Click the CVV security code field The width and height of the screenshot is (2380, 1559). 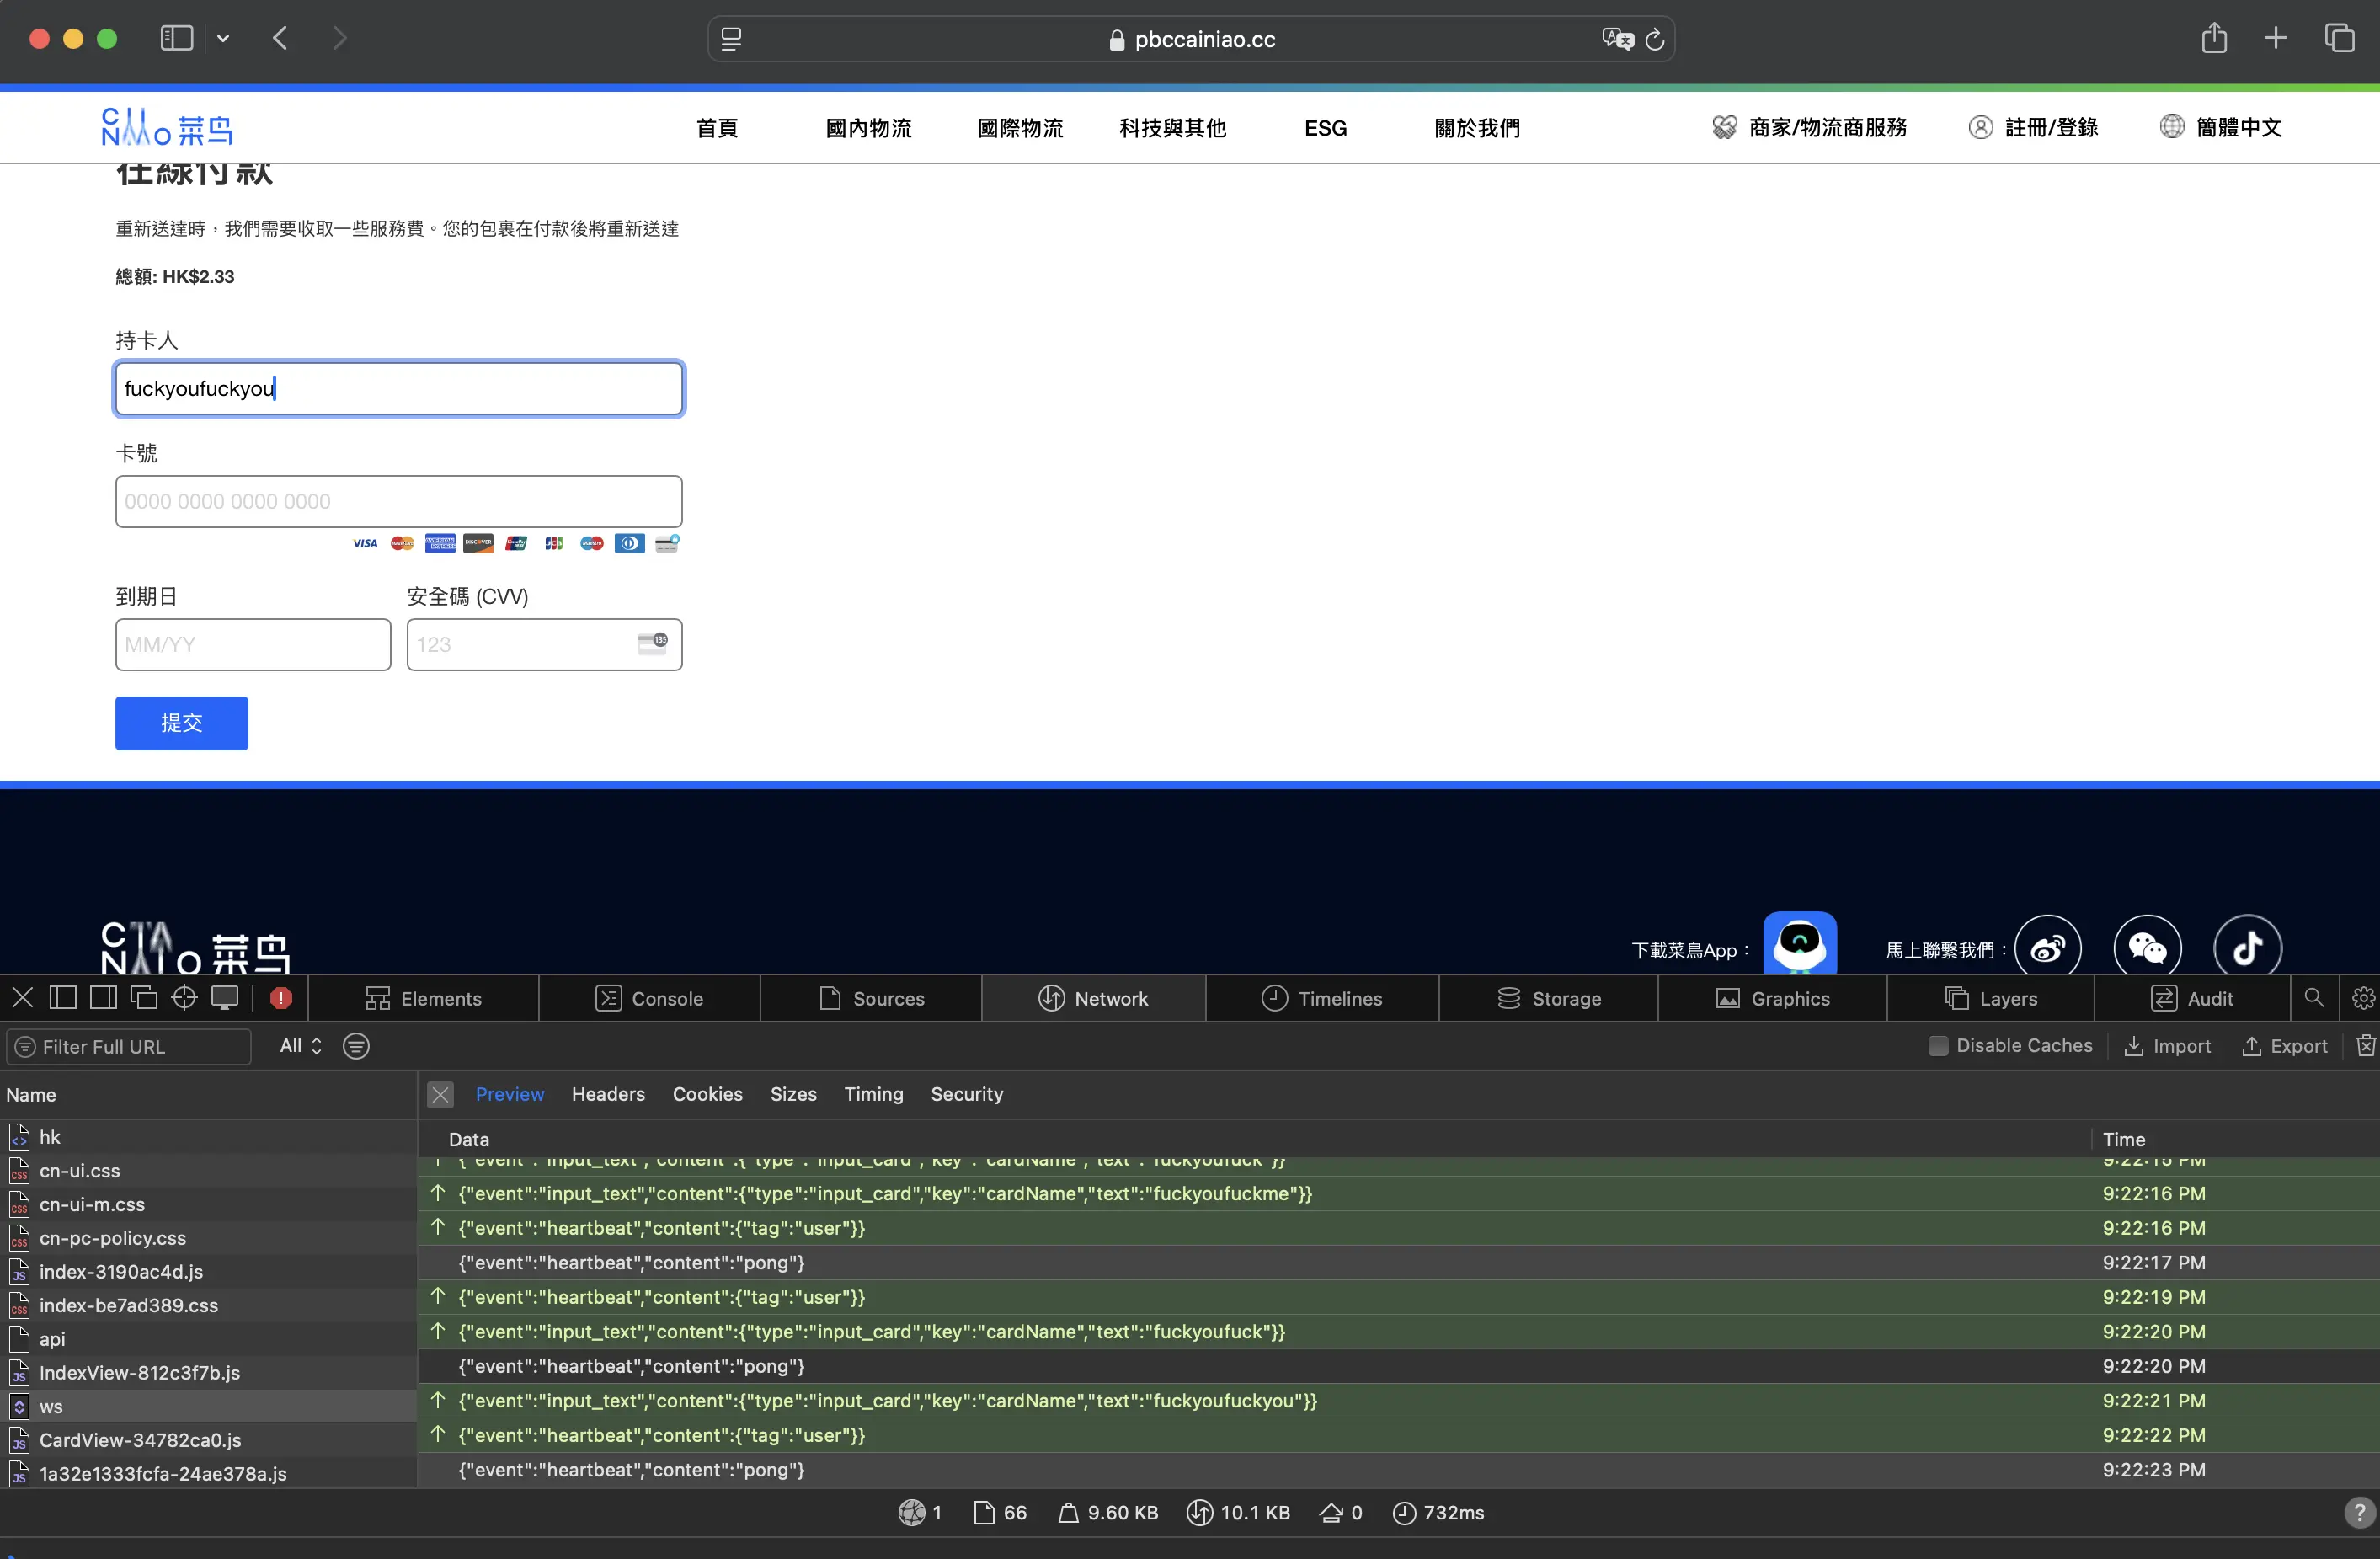coord(544,644)
